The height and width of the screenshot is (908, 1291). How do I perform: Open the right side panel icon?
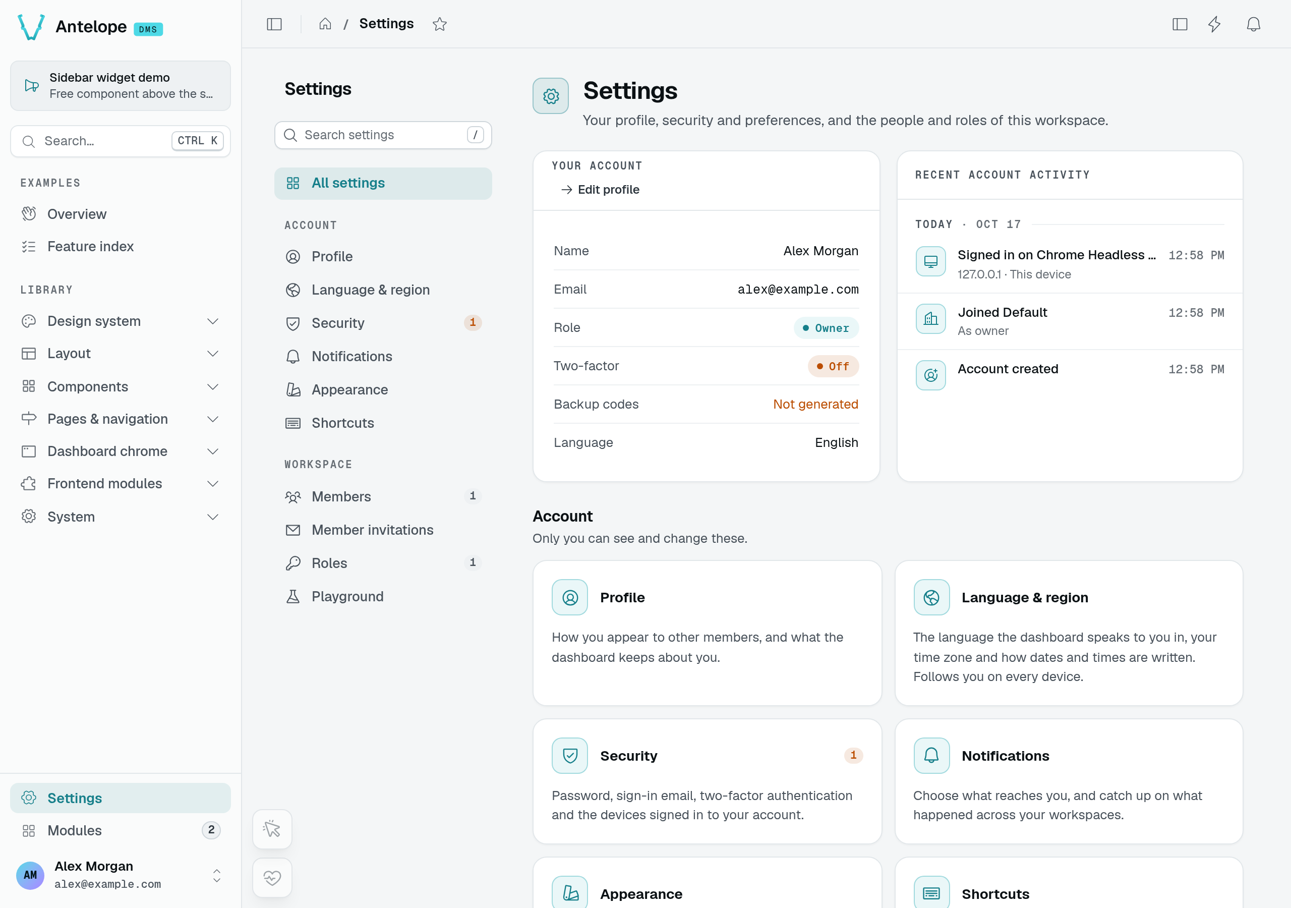pos(1180,24)
